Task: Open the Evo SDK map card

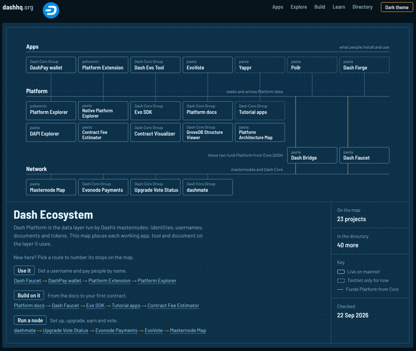Action: point(155,110)
